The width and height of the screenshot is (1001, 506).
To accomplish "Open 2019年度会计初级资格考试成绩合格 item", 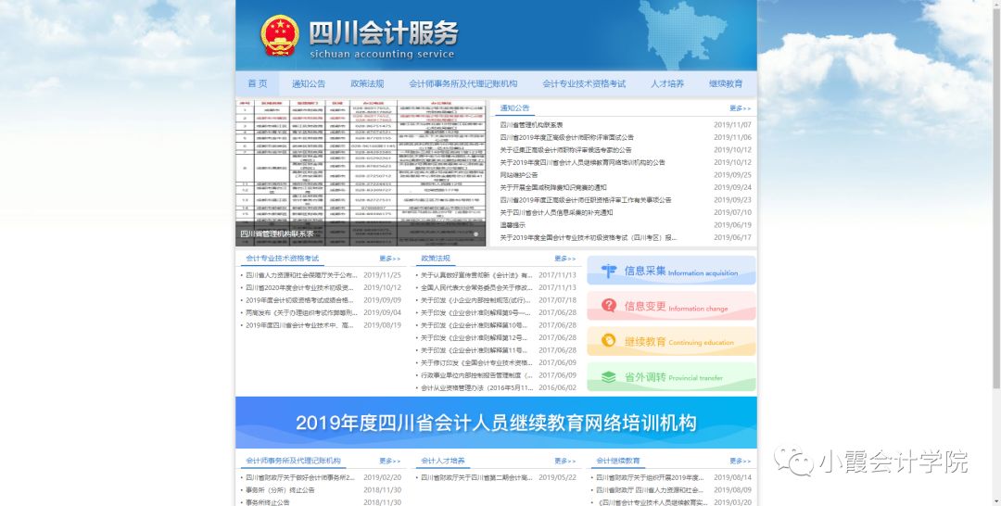I will pyautogui.click(x=299, y=300).
